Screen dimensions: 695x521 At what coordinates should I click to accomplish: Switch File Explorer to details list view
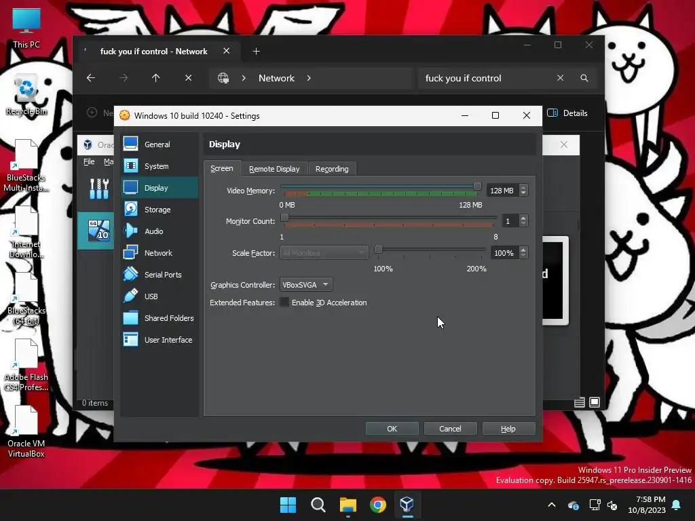580,402
